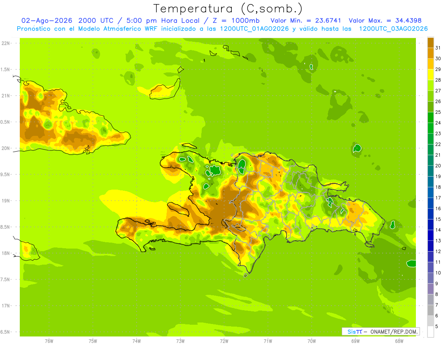Click the latitude axis label "0.5N"
Screen dimensions: 448x346
[5, 122]
